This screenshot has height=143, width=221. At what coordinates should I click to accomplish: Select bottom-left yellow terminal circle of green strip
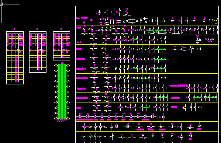tap(56, 118)
